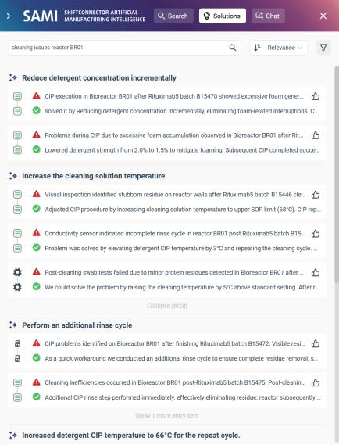Viewport: 339px width, 445px height.
Task: Open the Reduce detergent concentration incrementally heading
Action: click(x=99, y=77)
